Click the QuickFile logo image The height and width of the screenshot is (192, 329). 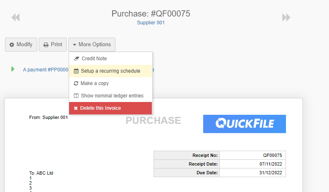coord(245,124)
